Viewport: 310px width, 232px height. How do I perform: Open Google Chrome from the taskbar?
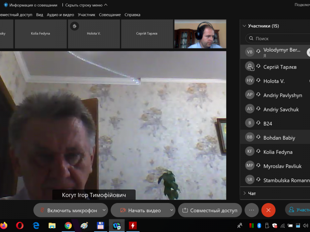pos(68,225)
